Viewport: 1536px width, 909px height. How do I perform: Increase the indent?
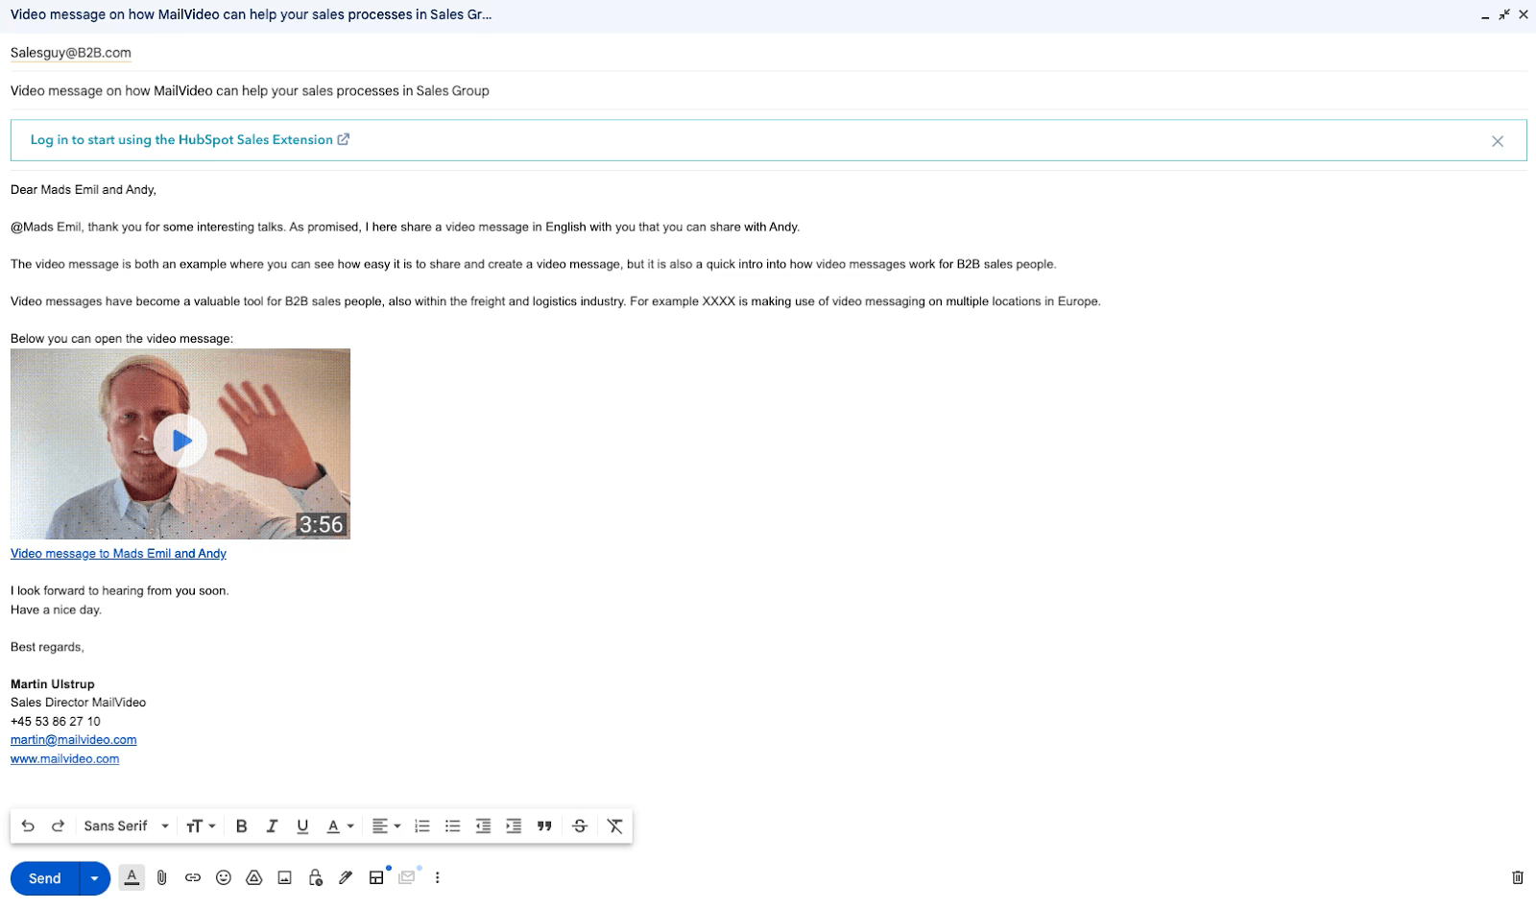tap(514, 825)
